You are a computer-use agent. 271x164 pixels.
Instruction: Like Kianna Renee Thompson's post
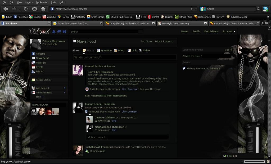[124, 112]
